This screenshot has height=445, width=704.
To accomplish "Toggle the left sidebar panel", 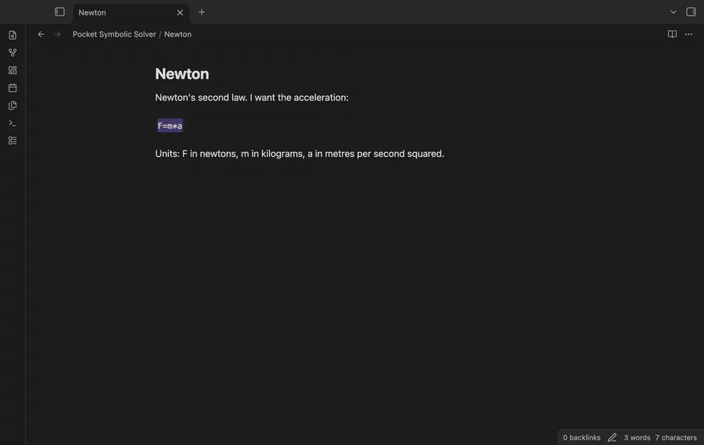I will (x=59, y=12).
